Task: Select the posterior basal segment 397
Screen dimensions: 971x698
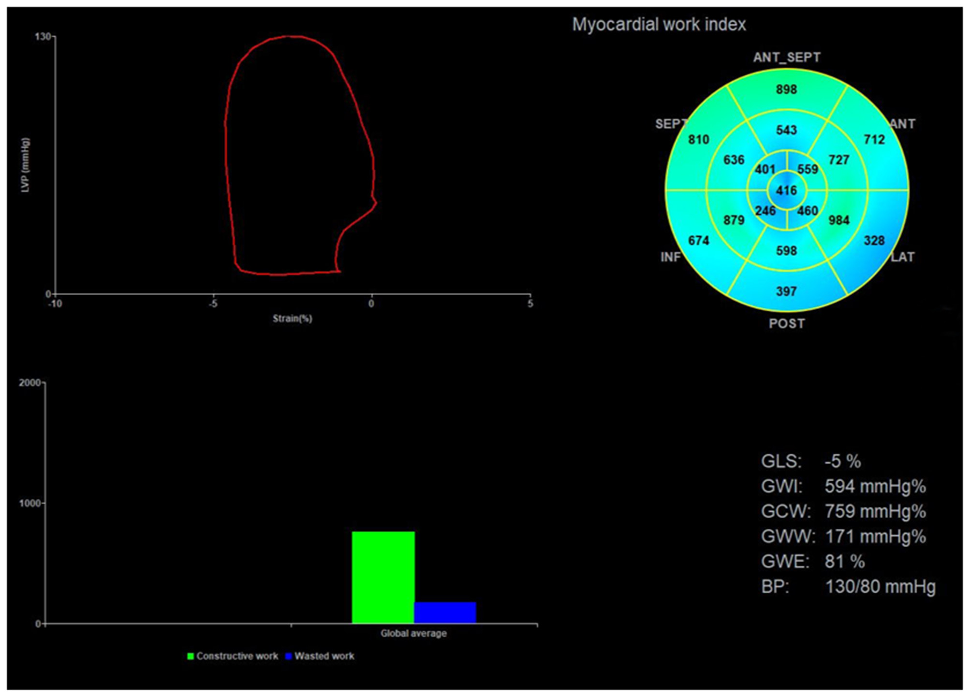Action: point(786,291)
